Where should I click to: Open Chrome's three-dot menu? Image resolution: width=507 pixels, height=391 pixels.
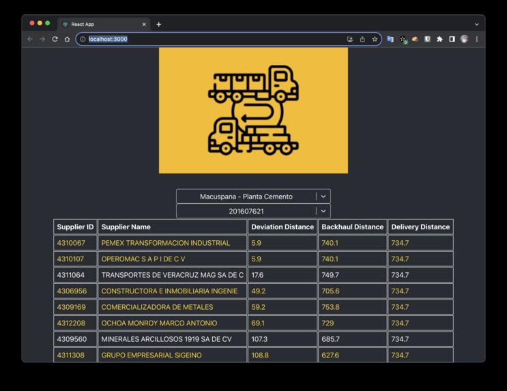477,39
